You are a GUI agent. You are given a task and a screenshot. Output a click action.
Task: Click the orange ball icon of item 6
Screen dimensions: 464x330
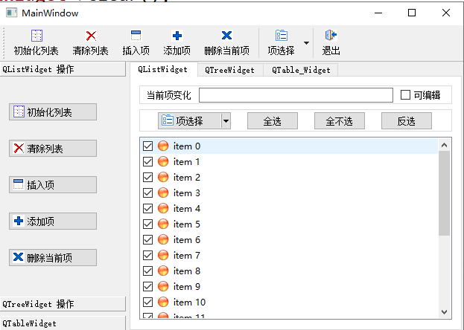pos(163,239)
